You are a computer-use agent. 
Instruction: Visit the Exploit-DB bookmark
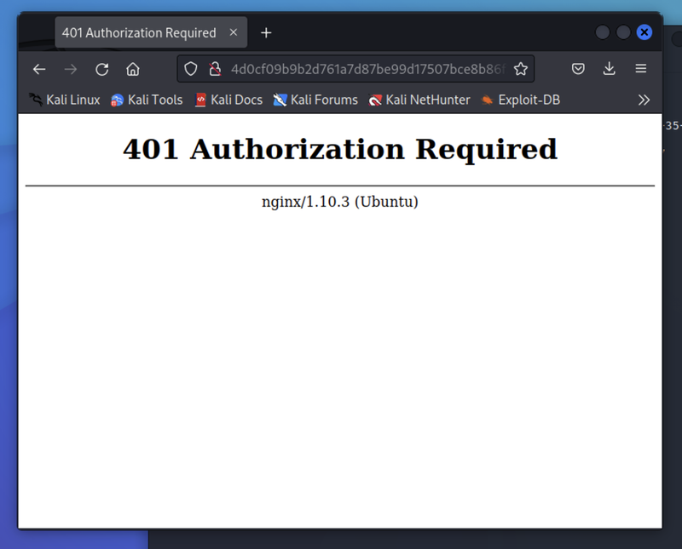tap(520, 100)
